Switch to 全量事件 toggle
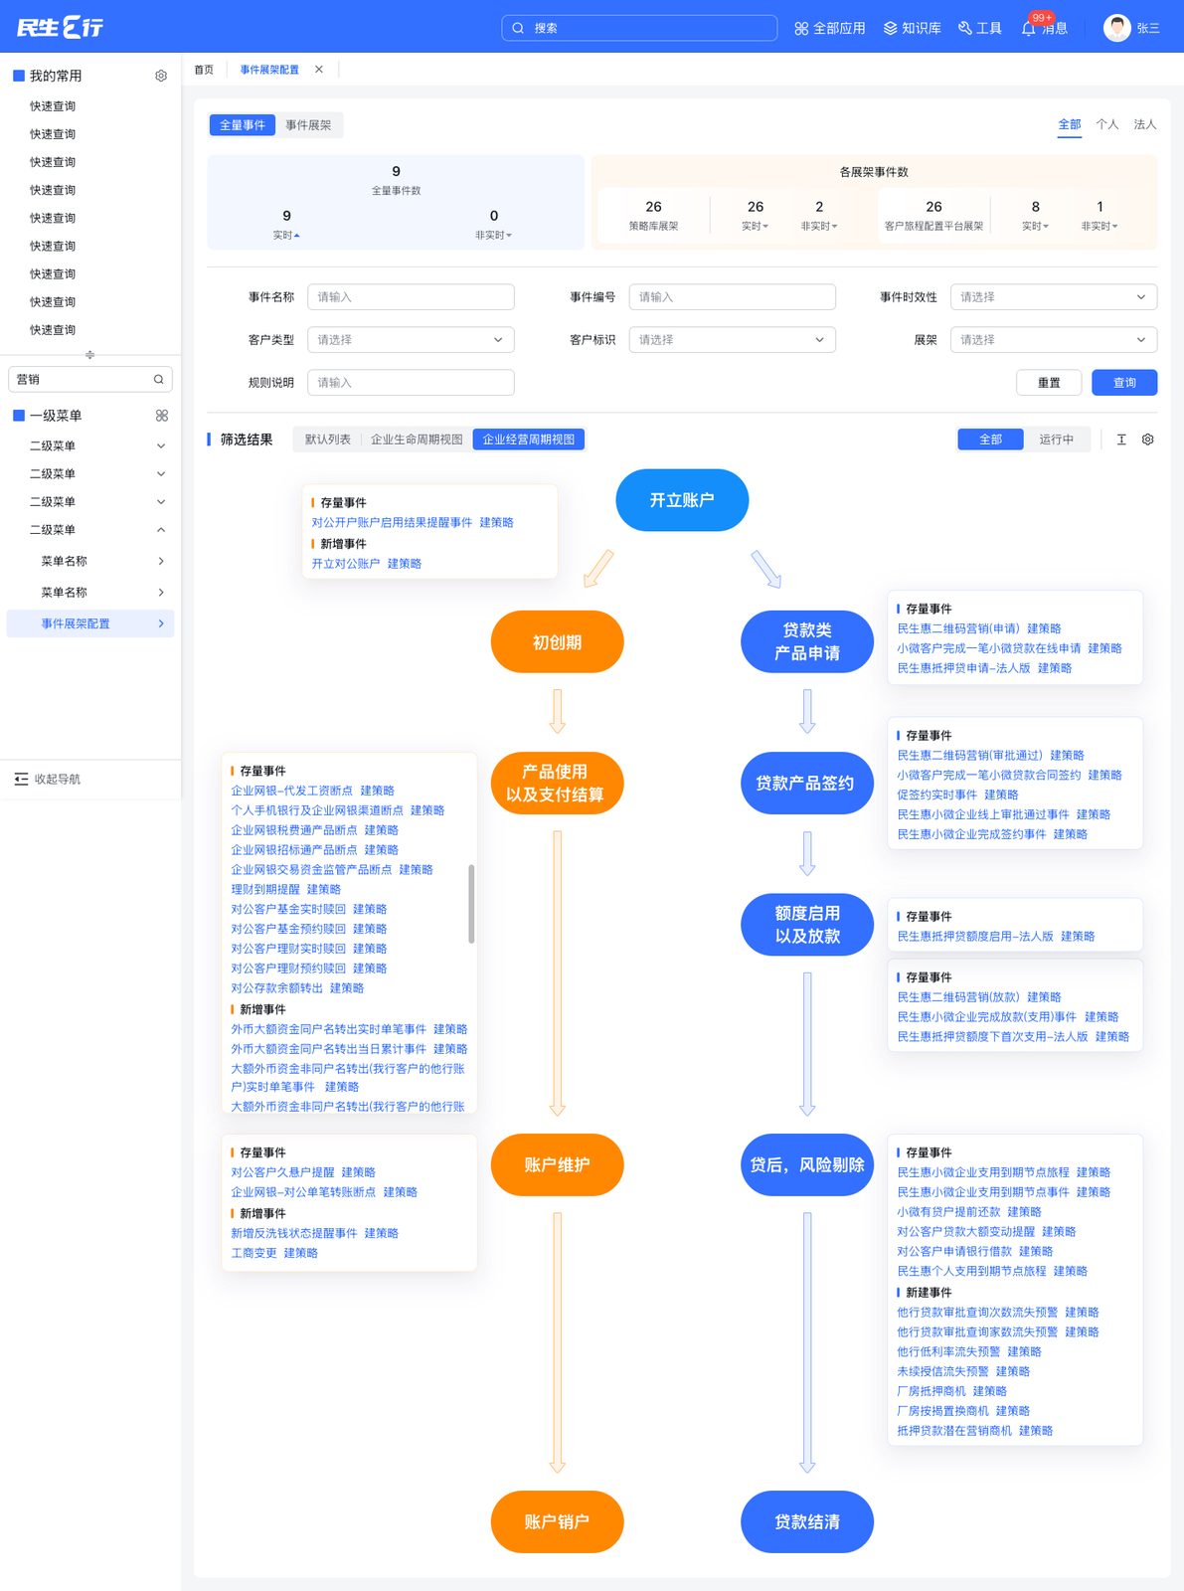 (243, 125)
